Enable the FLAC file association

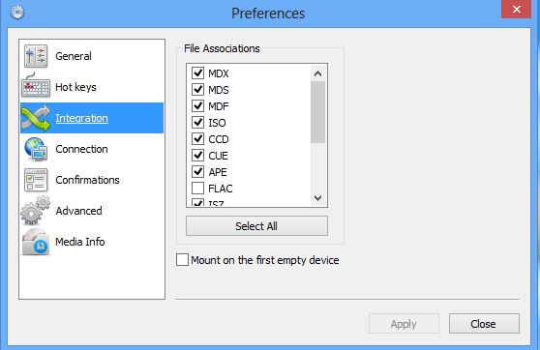[x=198, y=189]
